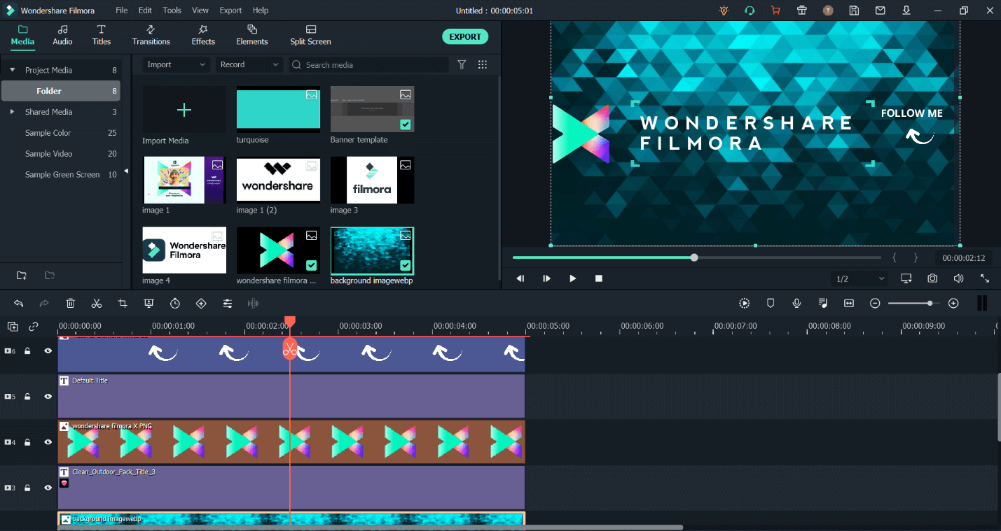Viewport: 1001px width, 531px height.
Task: Record voiceover with microphone icon
Action: [x=796, y=303]
